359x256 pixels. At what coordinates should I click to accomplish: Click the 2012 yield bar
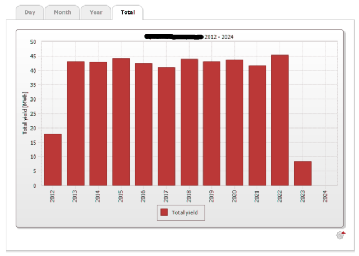53,160
